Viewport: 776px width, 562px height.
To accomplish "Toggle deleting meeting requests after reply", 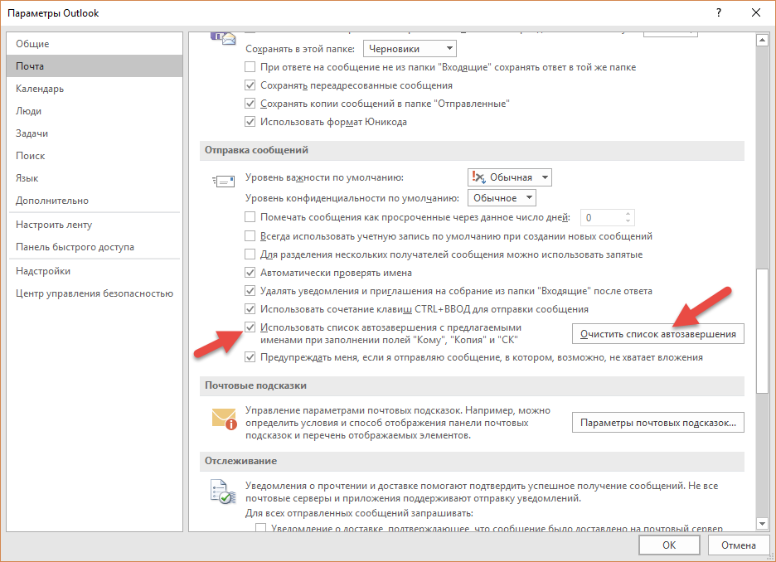I will [x=250, y=291].
